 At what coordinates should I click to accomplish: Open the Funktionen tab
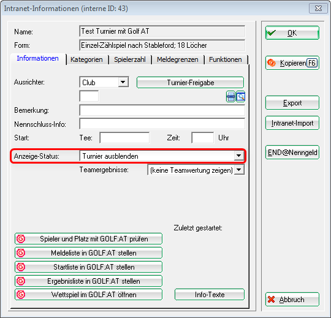coord(225,59)
